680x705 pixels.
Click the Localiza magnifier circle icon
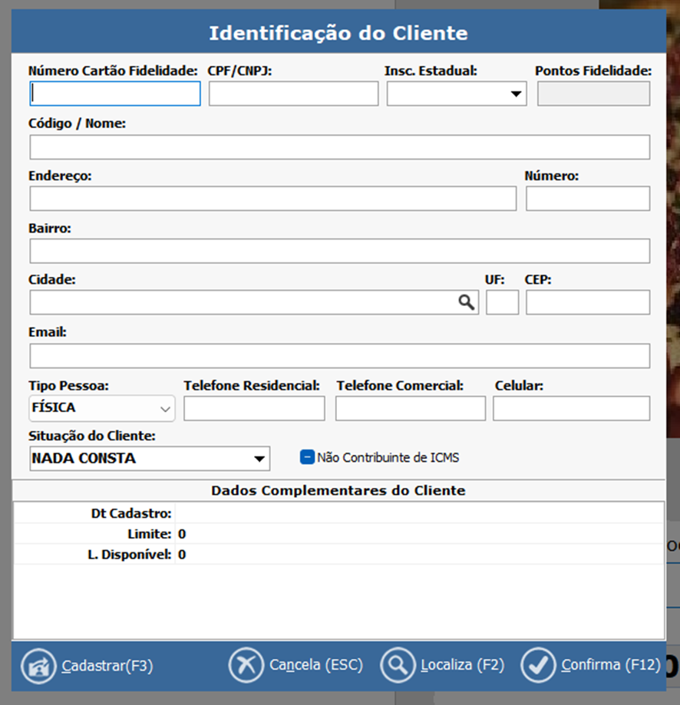click(x=398, y=665)
